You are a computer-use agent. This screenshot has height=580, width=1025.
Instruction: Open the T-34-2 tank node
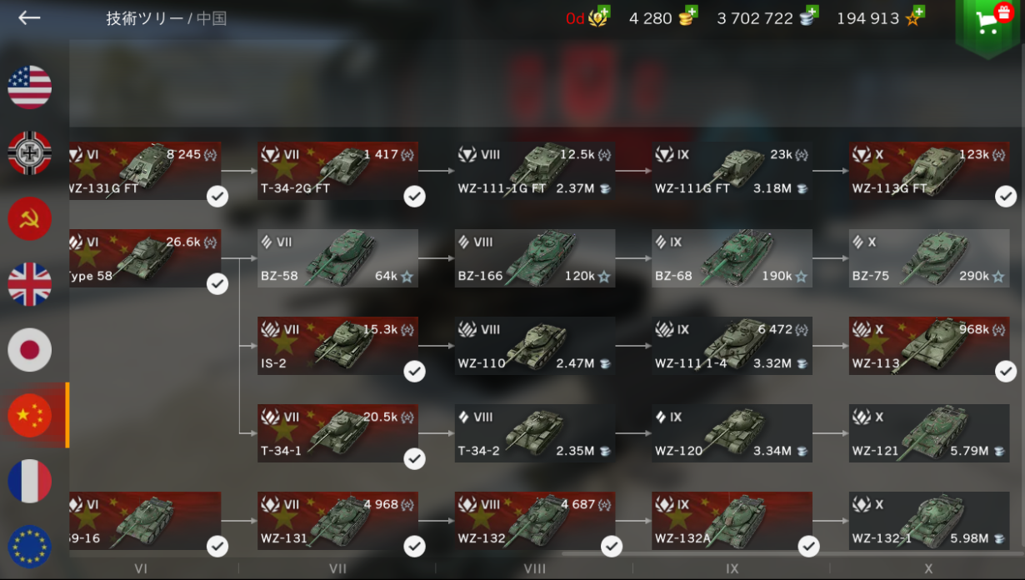(x=535, y=433)
